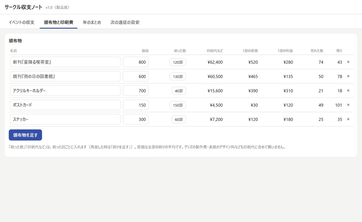Remove the 既刊『雨の日の図書館』 row
362x222 pixels.
click(348, 76)
